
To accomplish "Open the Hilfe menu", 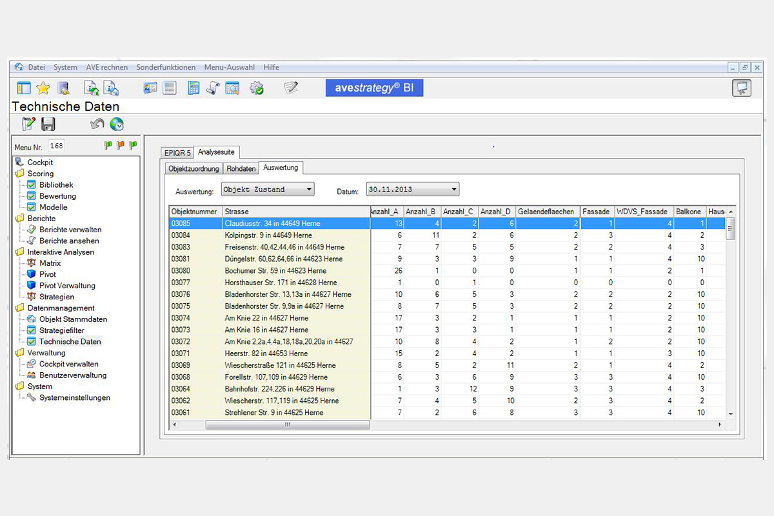I will (x=271, y=67).
